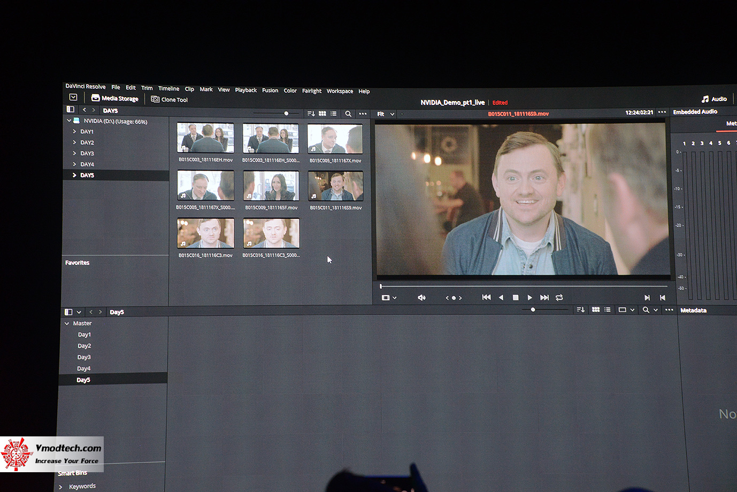Screen dimensions: 737x492
Task: Toggle loop playback
Action: (559, 297)
